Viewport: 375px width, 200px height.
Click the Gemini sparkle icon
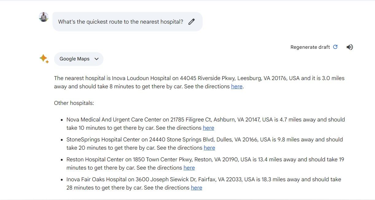click(44, 59)
